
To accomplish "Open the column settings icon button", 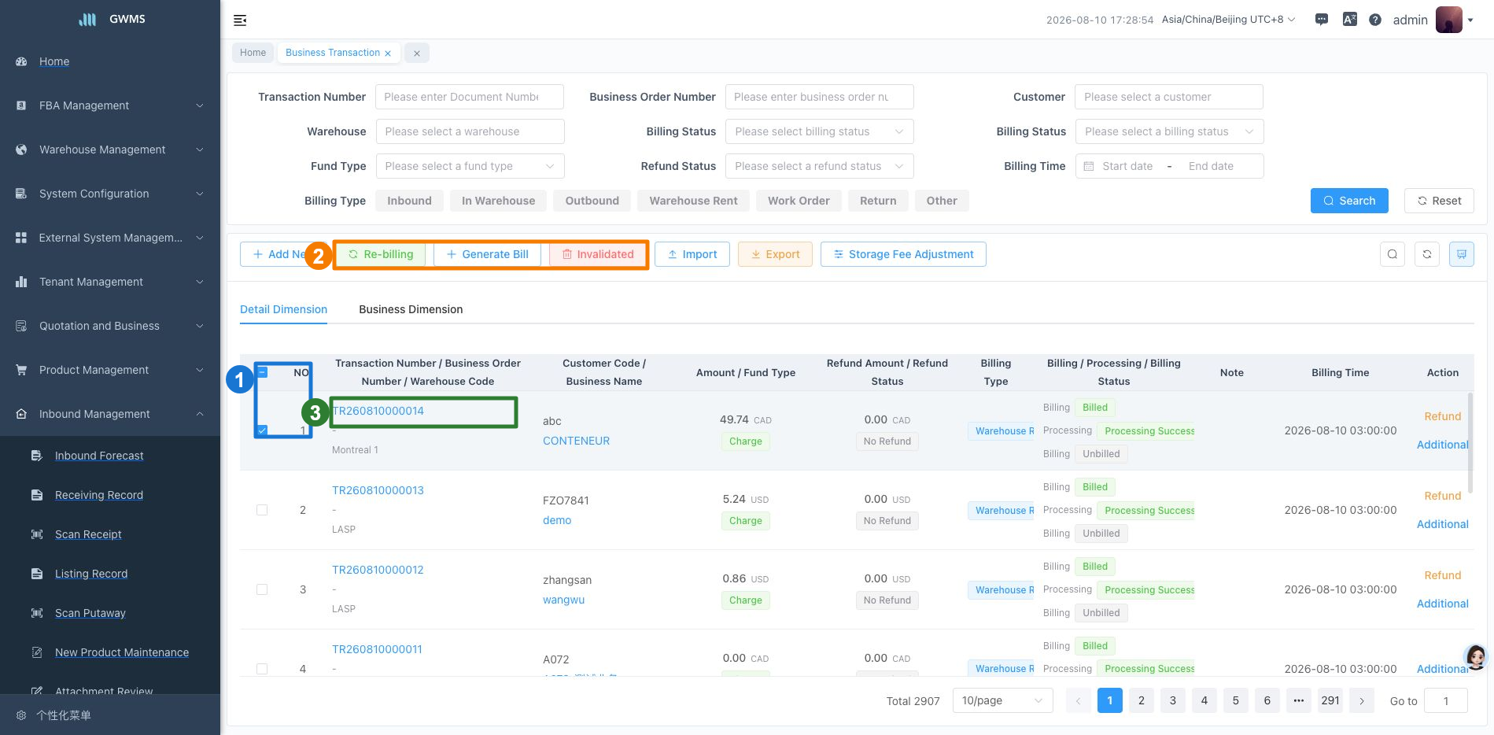I will pyautogui.click(x=1462, y=254).
